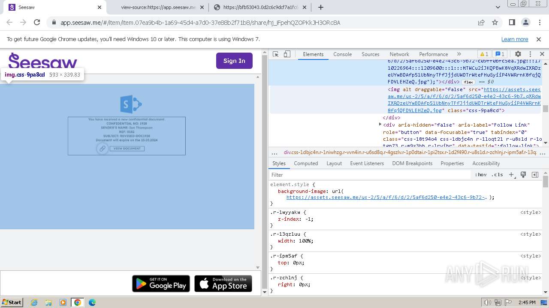Image resolution: width=549 pixels, height=308 pixels.
Task: Open a new browser tab
Action: coord(321,7)
